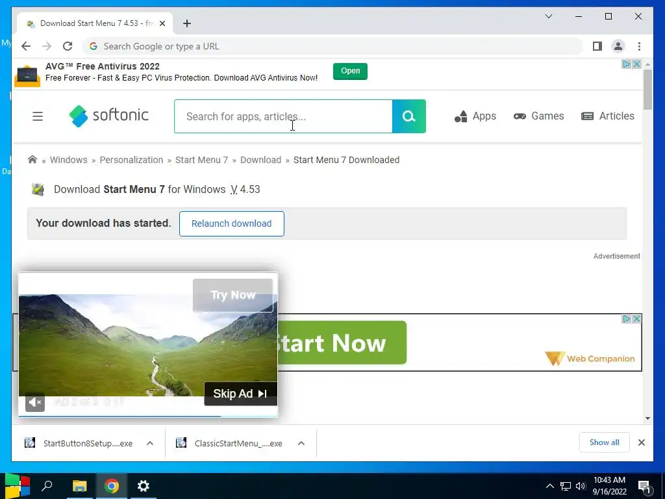
Task: Click the Softonic logo
Action: pos(108,116)
